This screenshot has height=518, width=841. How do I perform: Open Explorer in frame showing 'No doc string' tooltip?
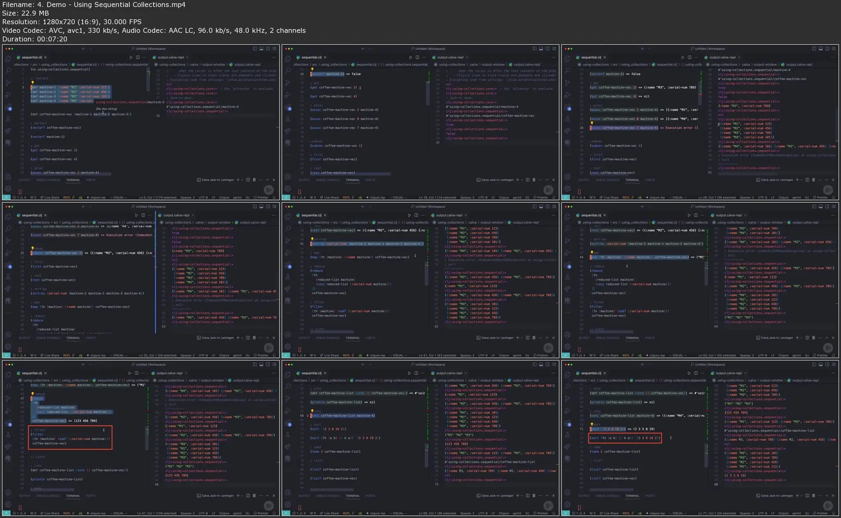tap(8, 59)
